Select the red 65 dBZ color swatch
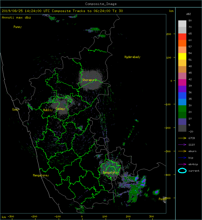Viewport: 202px width, 220px height. pyautogui.click(x=182, y=37)
